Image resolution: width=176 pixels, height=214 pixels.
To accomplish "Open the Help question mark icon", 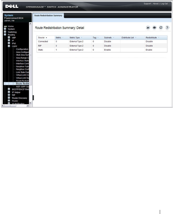I will click(167, 28).
